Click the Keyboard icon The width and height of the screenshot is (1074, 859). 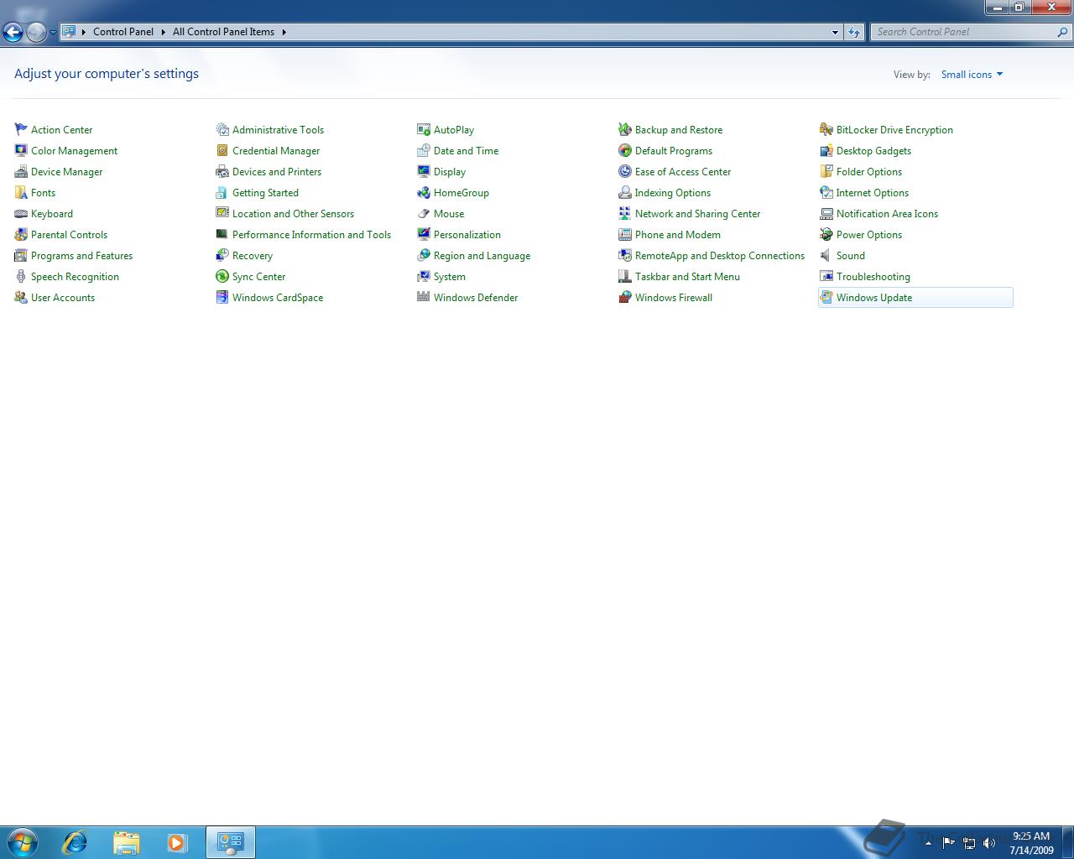[21, 213]
